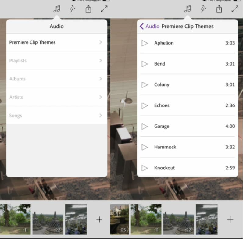Select the :05 horse statue clip thumbnail
This screenshot has height=239, width=243.
pos(120,219)
